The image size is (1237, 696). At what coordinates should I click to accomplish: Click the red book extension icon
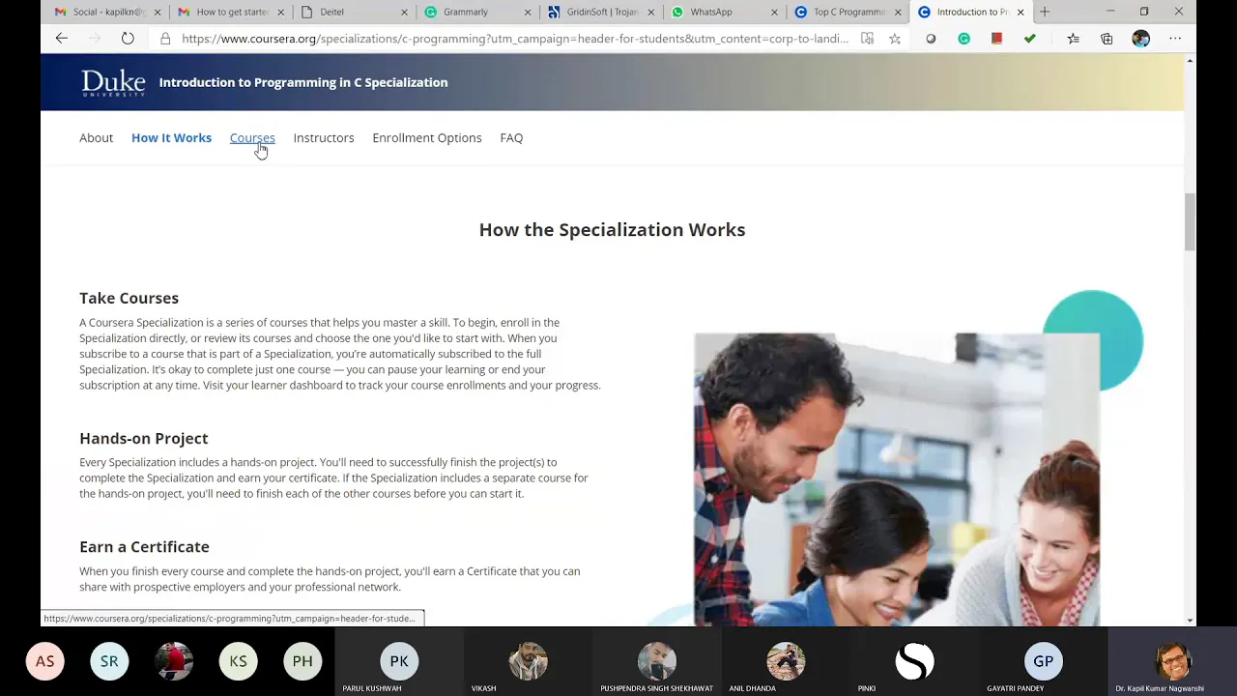[x=996, y=39]
